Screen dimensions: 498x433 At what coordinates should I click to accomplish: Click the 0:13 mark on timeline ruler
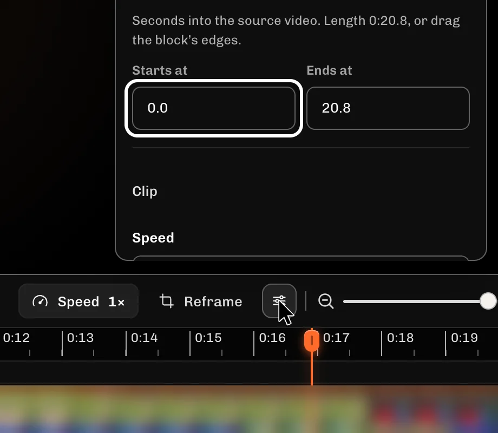(80, 338)
